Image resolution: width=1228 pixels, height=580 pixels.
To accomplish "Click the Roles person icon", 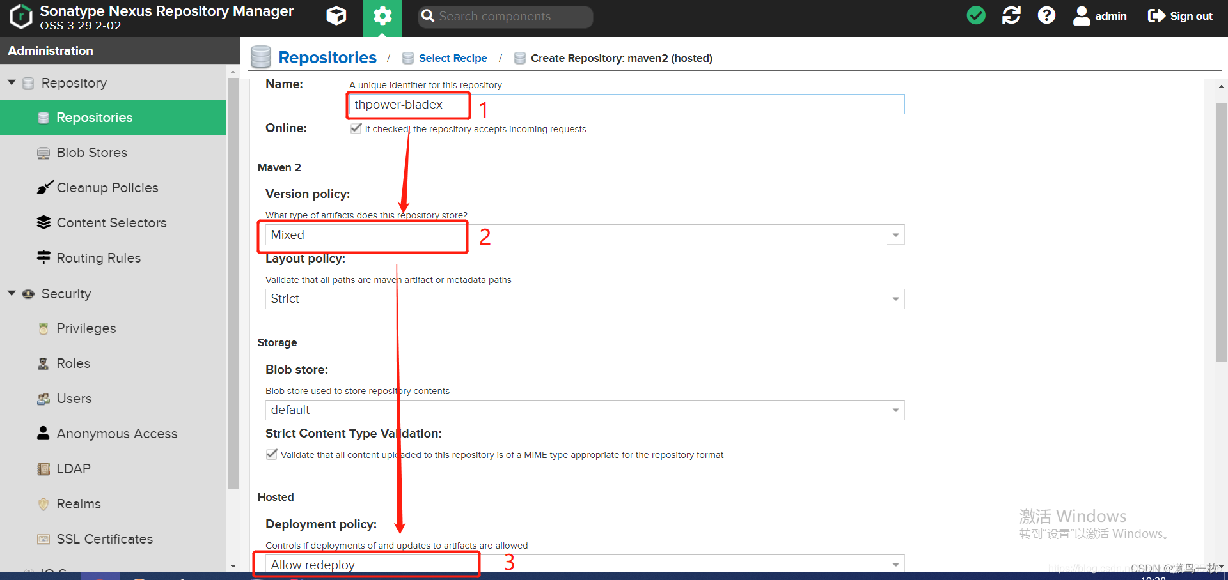I will point(43,363).
